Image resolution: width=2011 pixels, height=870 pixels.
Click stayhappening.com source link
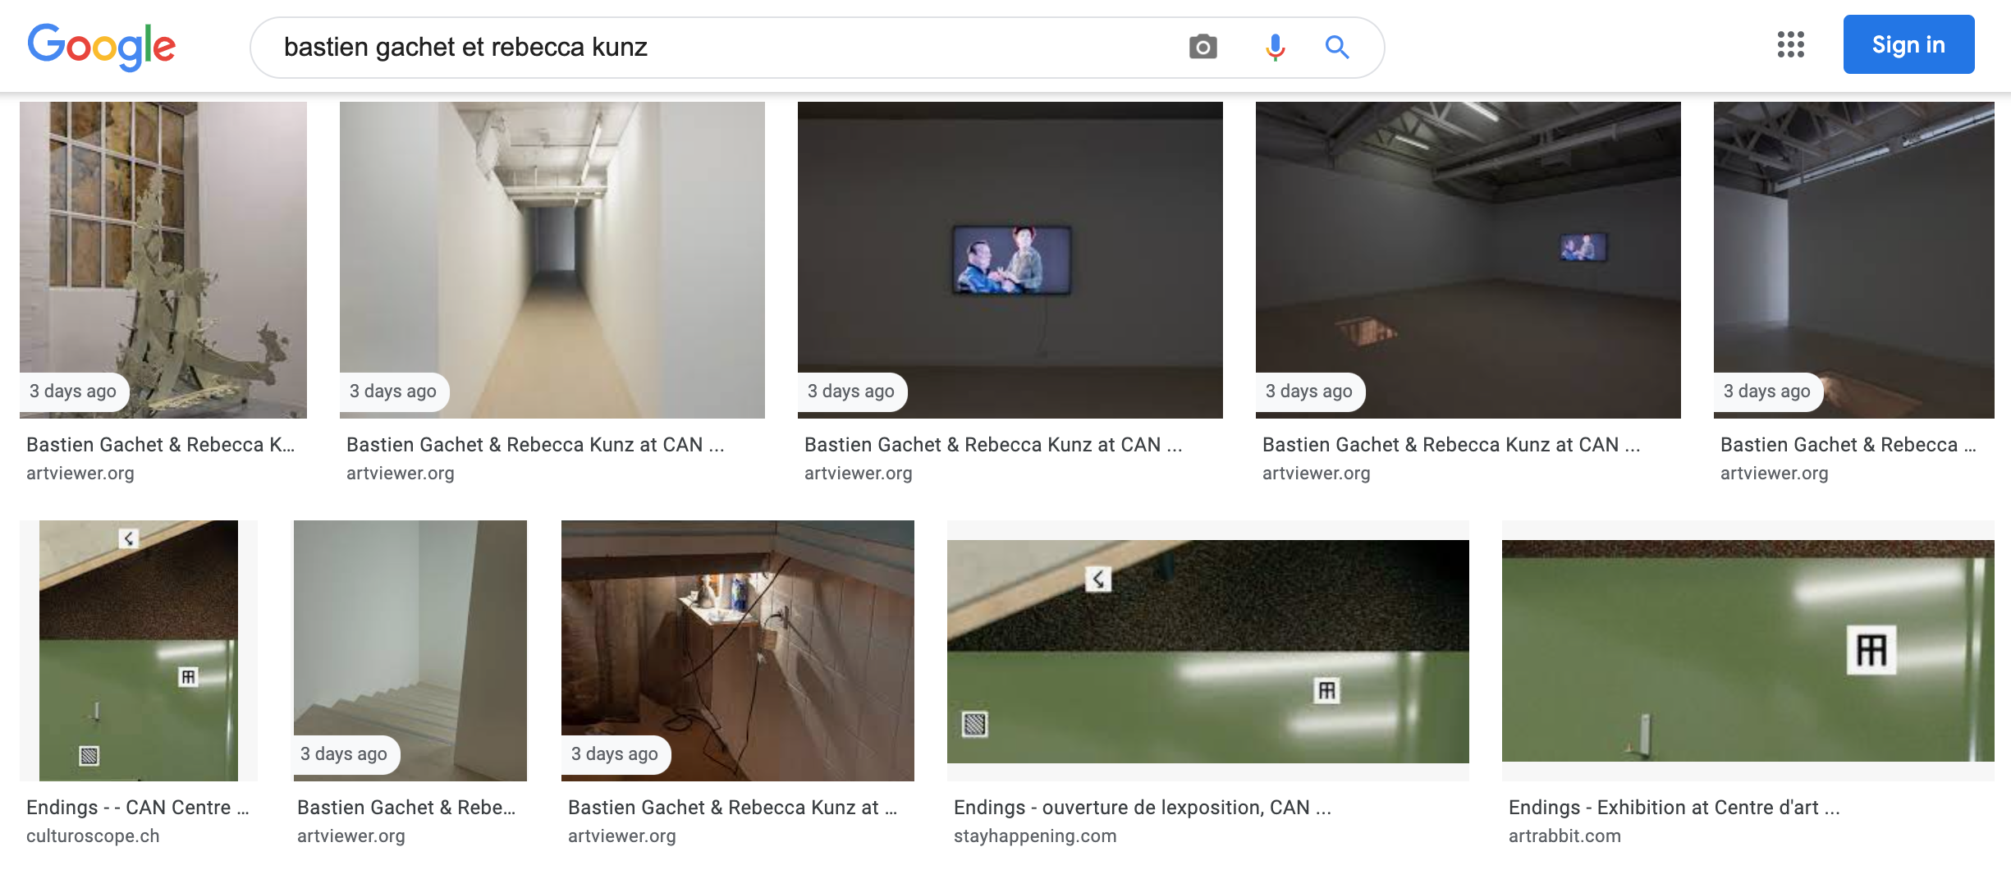coord(1035,836)
